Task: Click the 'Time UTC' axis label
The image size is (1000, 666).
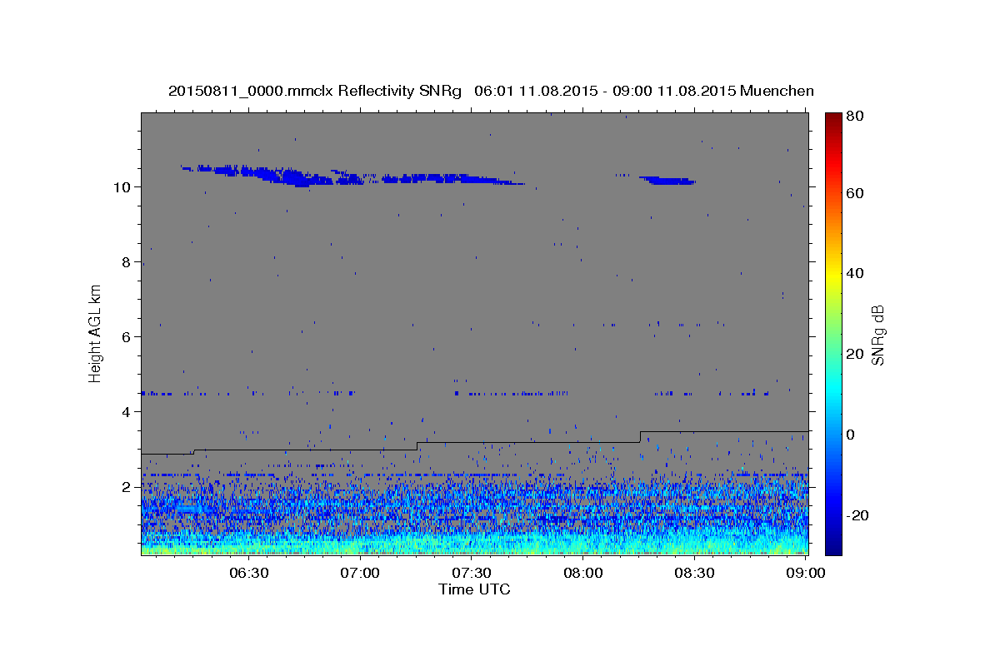Action: [474, 589]
